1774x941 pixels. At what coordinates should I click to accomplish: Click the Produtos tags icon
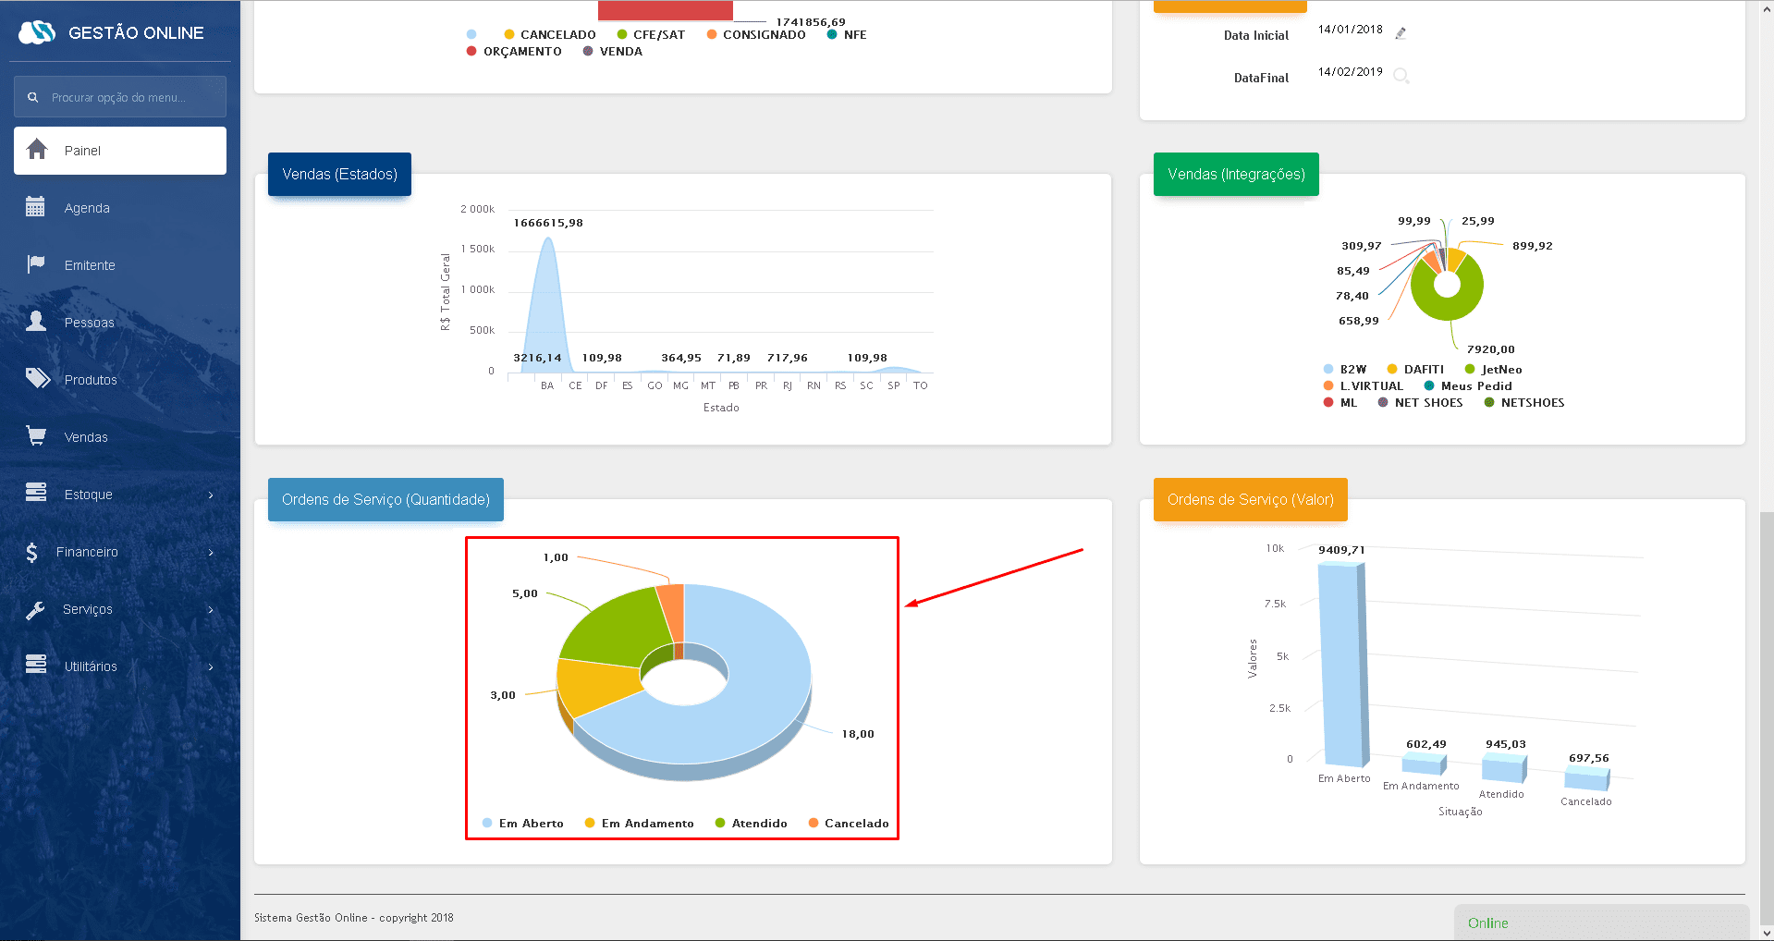tap(37, 379)
